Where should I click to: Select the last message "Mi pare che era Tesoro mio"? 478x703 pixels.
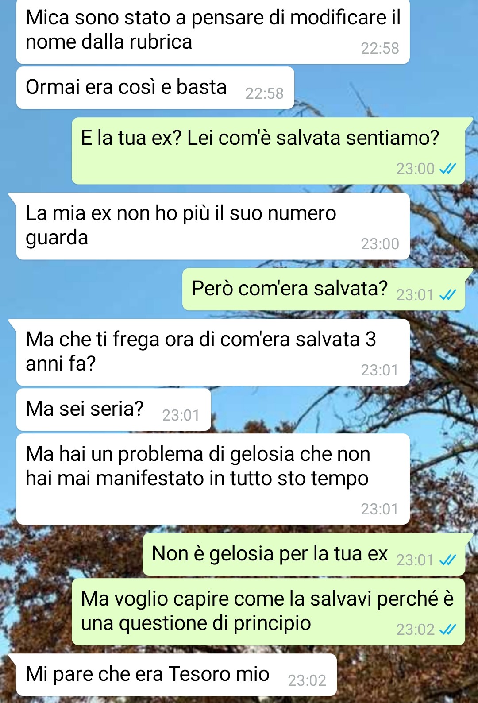(177, 675)
